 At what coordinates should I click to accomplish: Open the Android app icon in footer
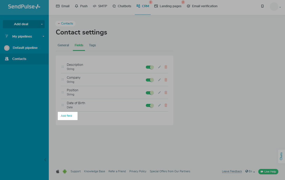coord(65,171)
